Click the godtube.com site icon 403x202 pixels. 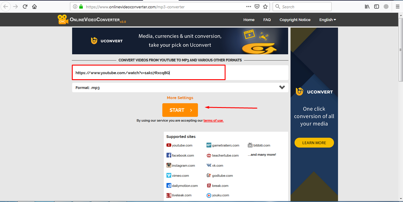(209, 175)
